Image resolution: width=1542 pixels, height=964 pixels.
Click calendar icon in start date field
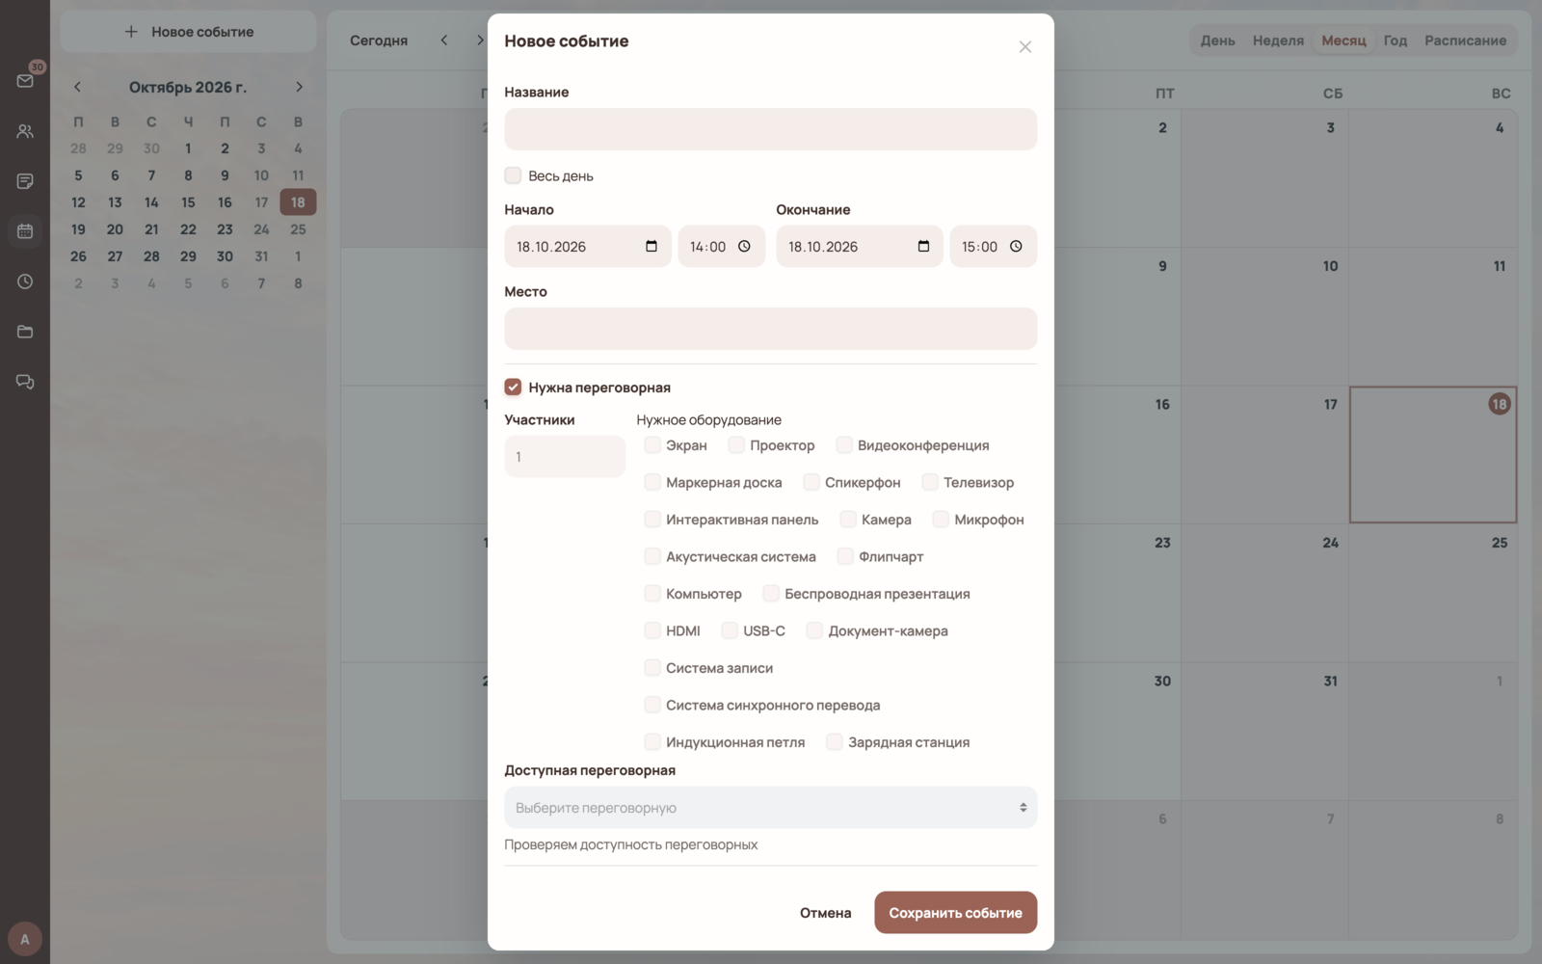click(x=651, y=246)
